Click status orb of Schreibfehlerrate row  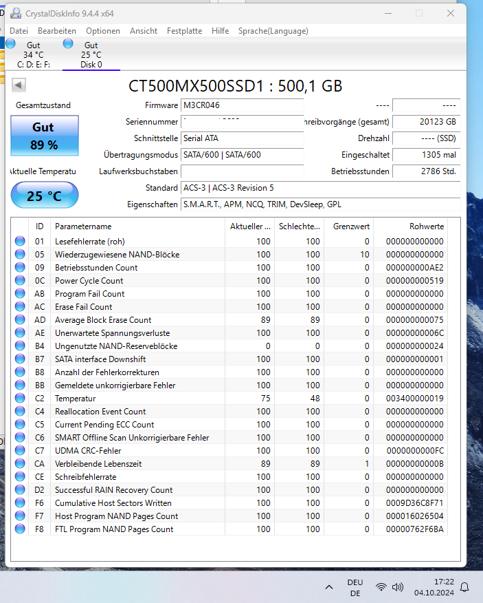[20, 476]
